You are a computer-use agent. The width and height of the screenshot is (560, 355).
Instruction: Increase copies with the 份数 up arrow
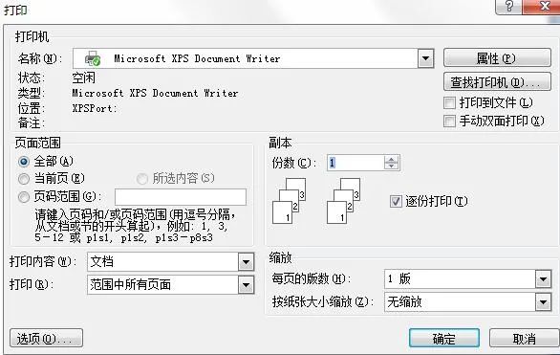click(x=392, y=160)
